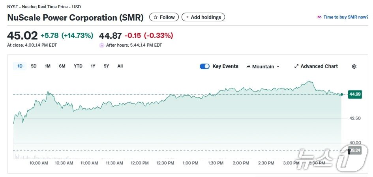Select the 1Y time range

click(x=93, y=66)
